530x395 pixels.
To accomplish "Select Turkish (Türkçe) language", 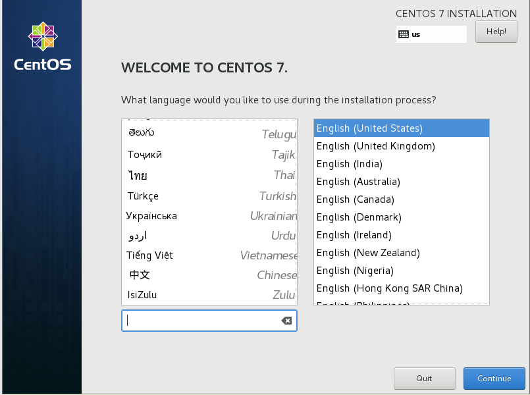I will [209, 196].
